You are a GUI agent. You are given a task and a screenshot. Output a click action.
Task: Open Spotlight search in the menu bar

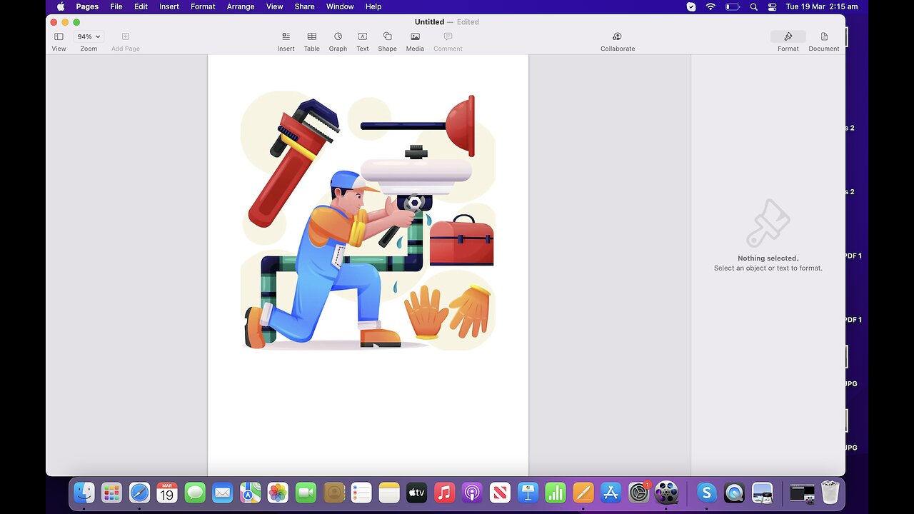pos(754,6)
